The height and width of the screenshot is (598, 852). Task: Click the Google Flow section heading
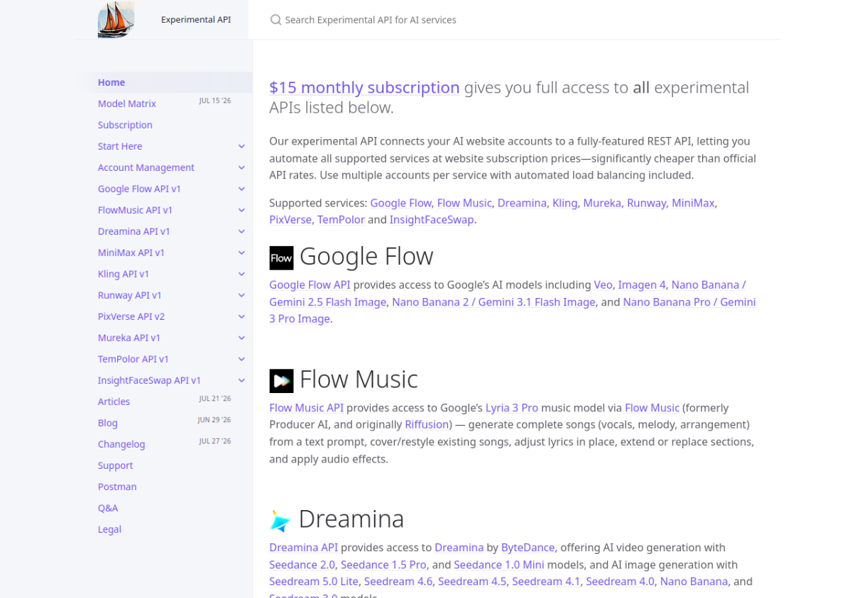click(x=366, y=256)
